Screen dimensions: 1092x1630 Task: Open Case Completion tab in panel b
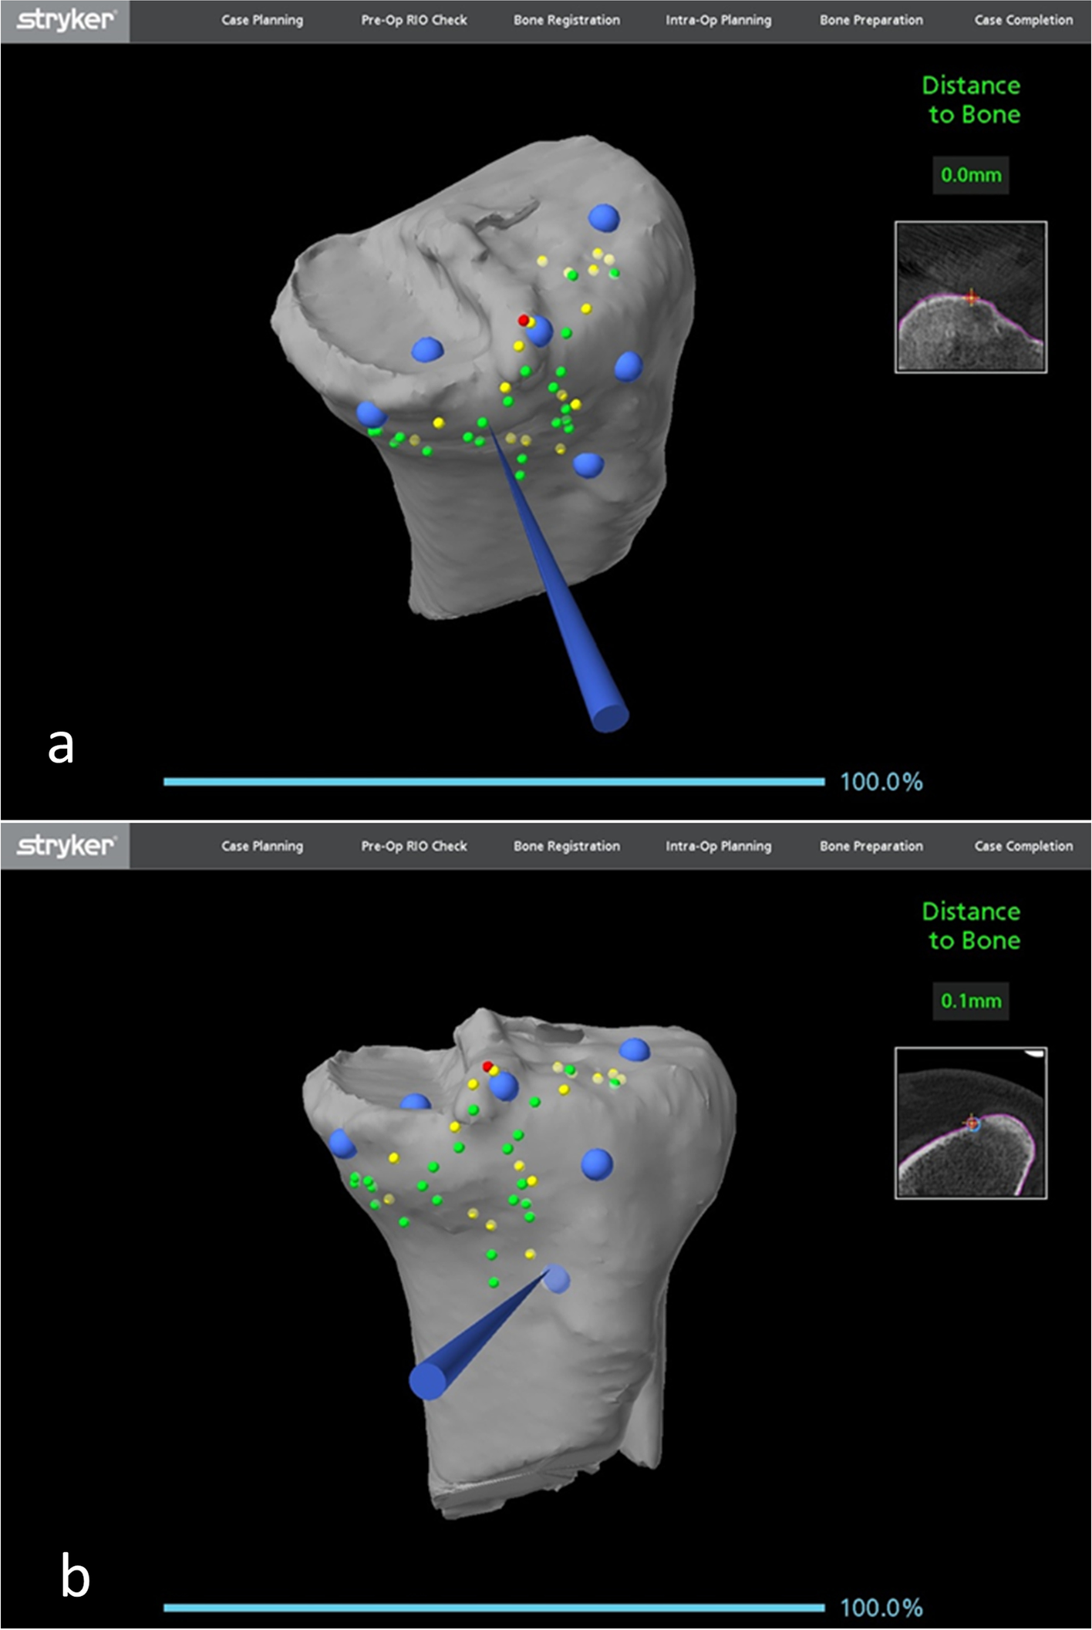click(1023, 846)
